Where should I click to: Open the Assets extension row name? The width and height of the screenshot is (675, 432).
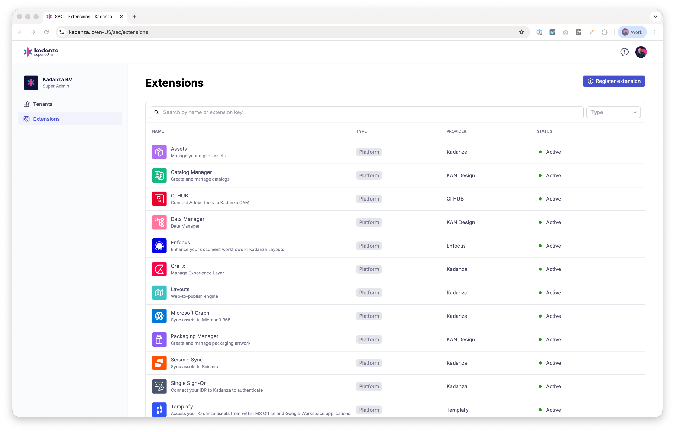(179, 149)
